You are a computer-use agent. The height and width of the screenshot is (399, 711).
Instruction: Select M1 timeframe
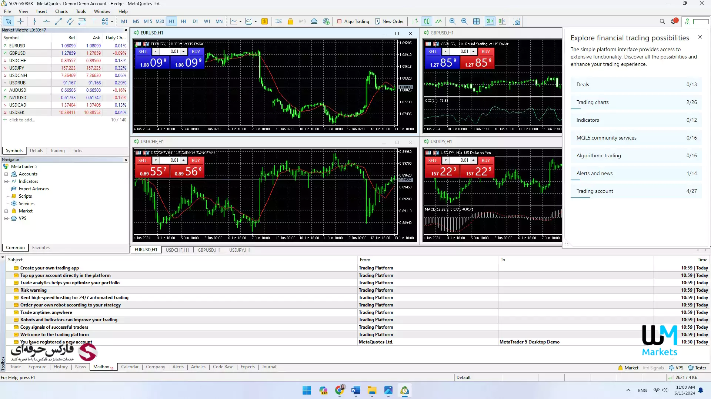(x=124, y=21)
